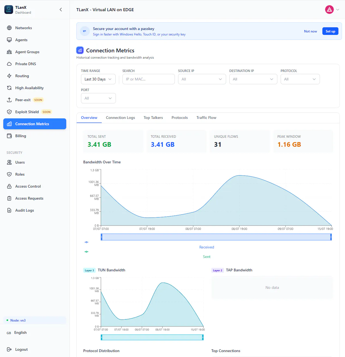Click the IP or MAC search field
Screen dimensions: 345x357
[x=148, y=79]
